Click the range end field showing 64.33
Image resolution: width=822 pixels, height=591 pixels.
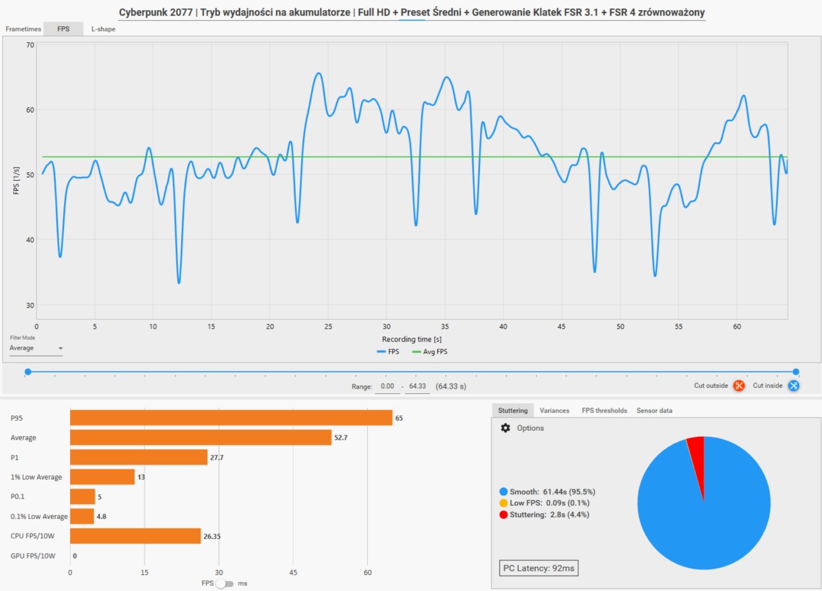click(x=417, y=386)
